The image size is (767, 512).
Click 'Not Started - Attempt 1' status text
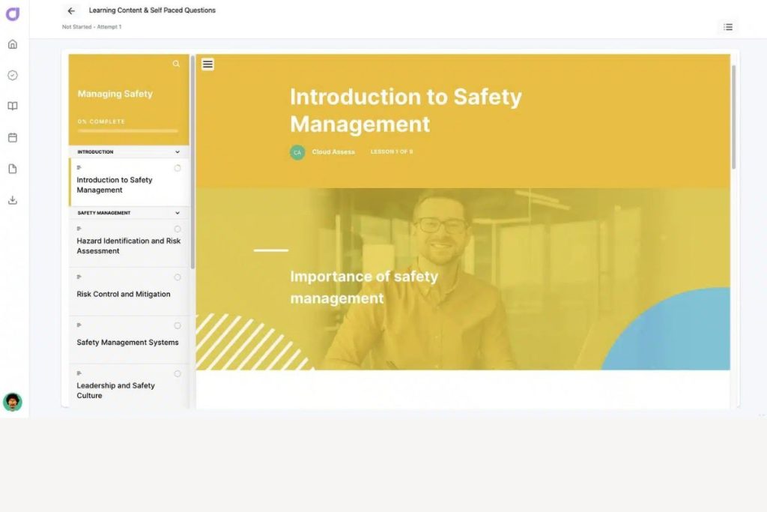pyautogui.click(x=92, y=27)
